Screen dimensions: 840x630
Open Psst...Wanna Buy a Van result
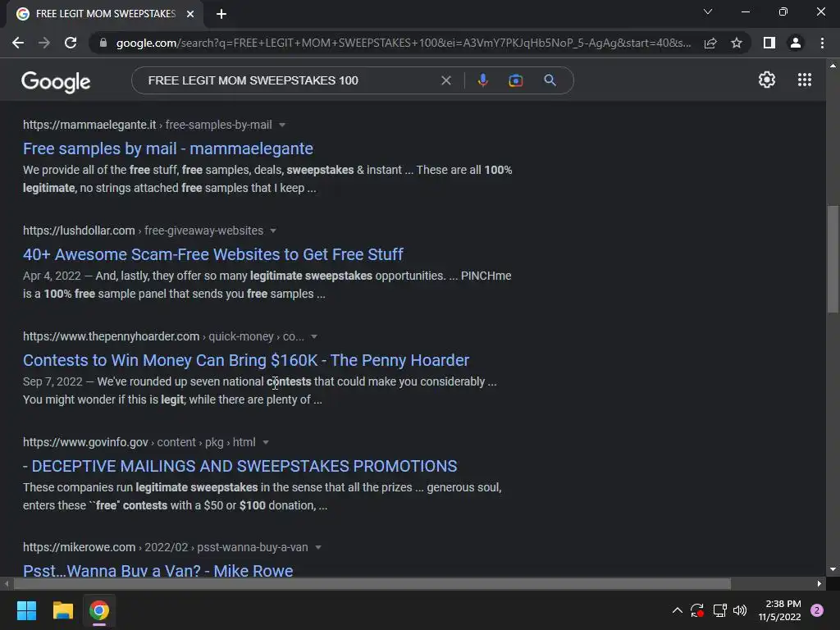click(x=158, y=570)
